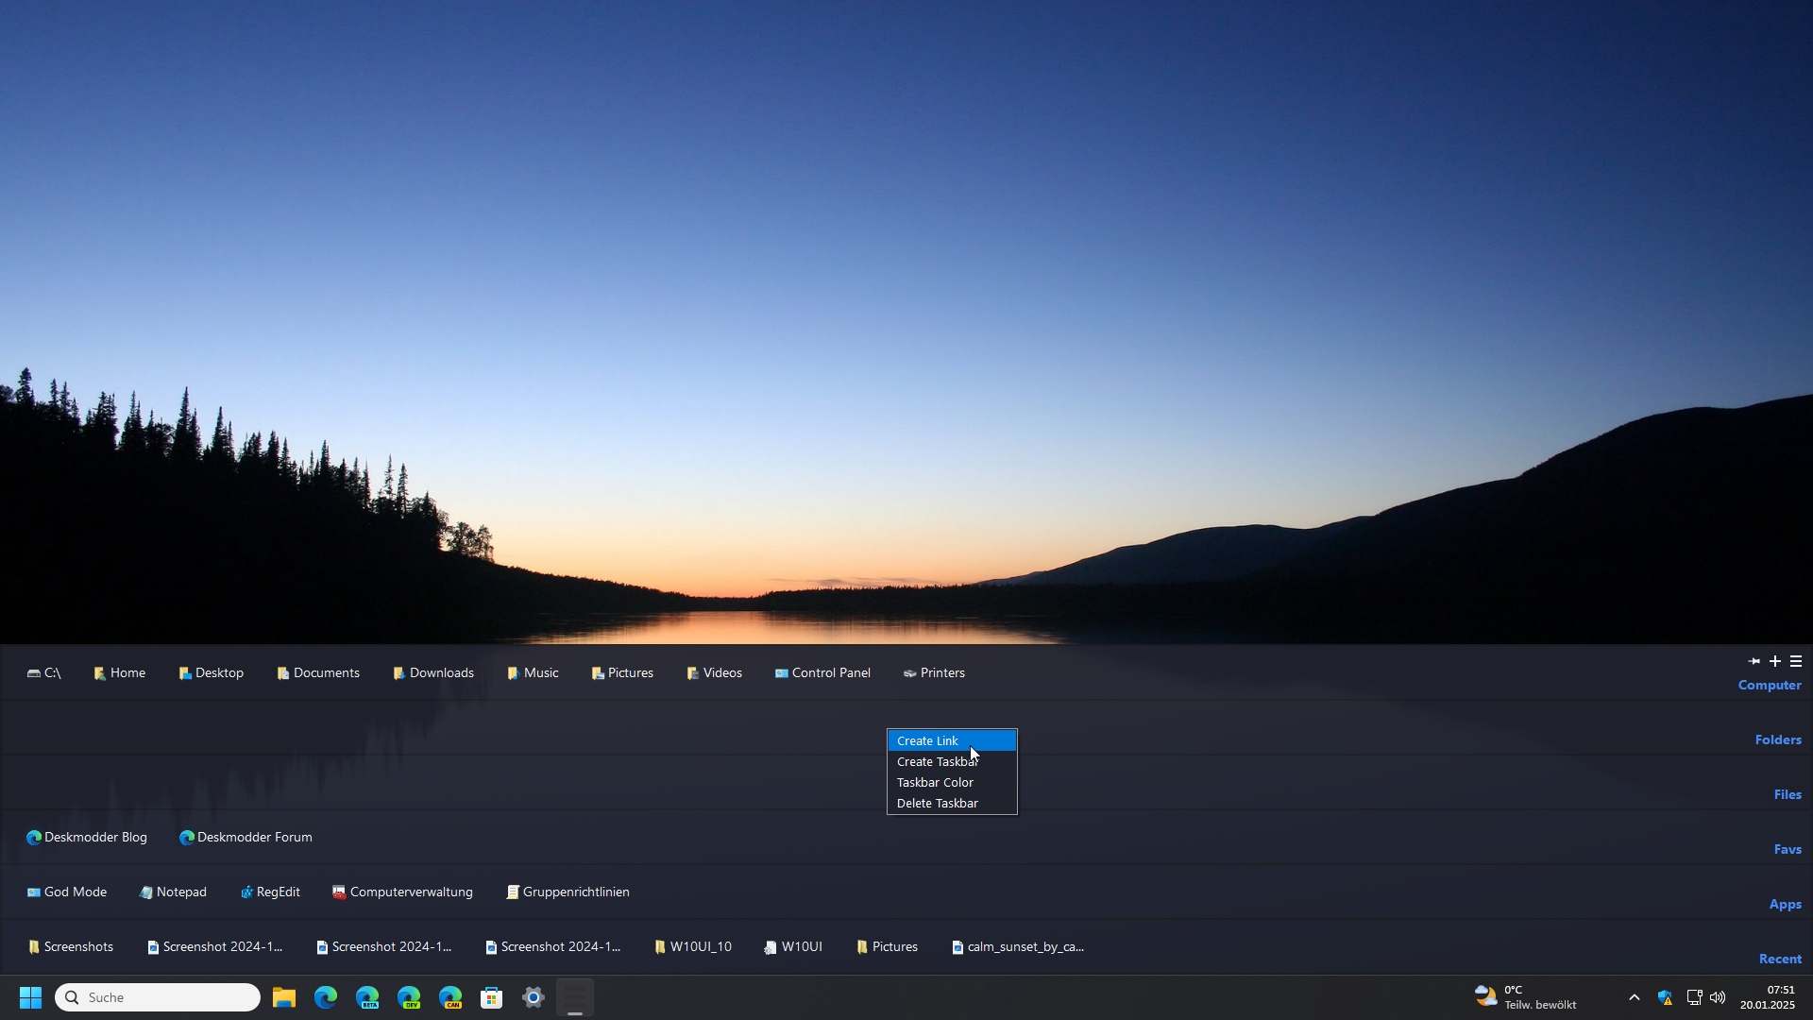Click the Suche search box

[158, 998]
